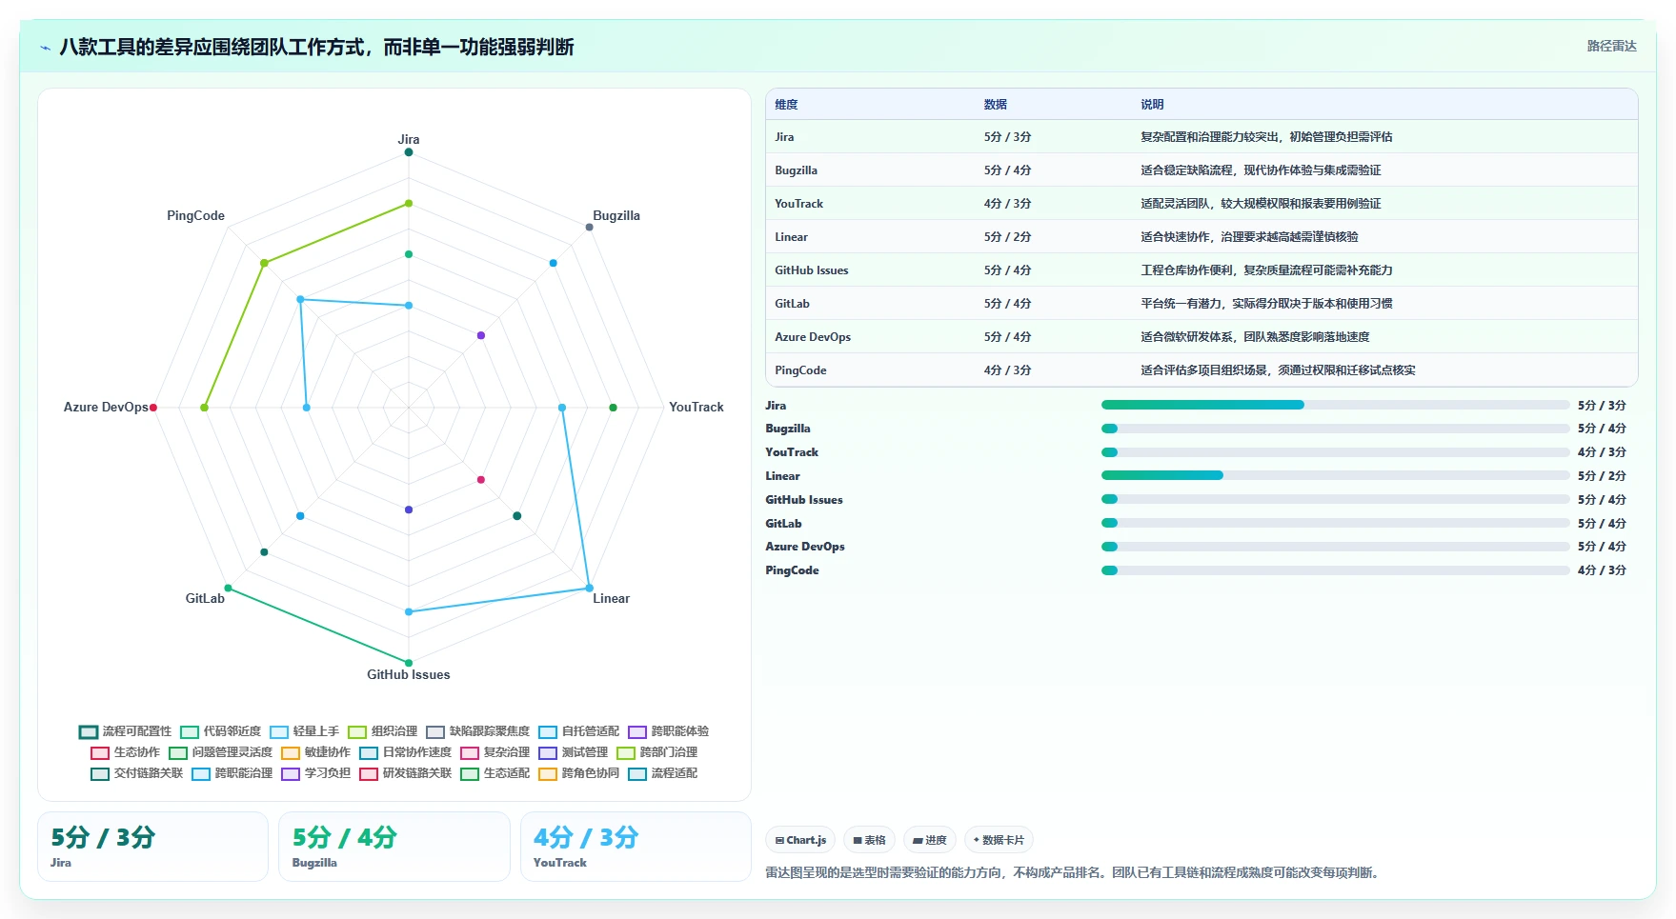This screenshot has width=1676, height=919.
Task: Click the Jira progress bar
Action: [x=1335, y=405]
